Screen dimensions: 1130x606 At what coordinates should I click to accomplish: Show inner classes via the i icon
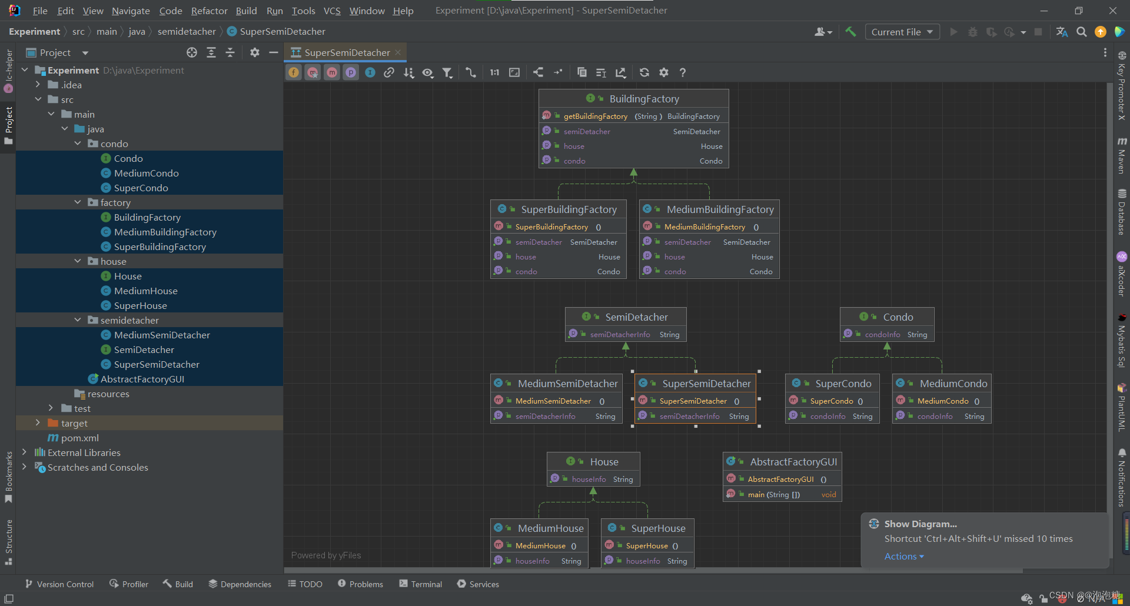pyautogui.click(x=370, y=72)
